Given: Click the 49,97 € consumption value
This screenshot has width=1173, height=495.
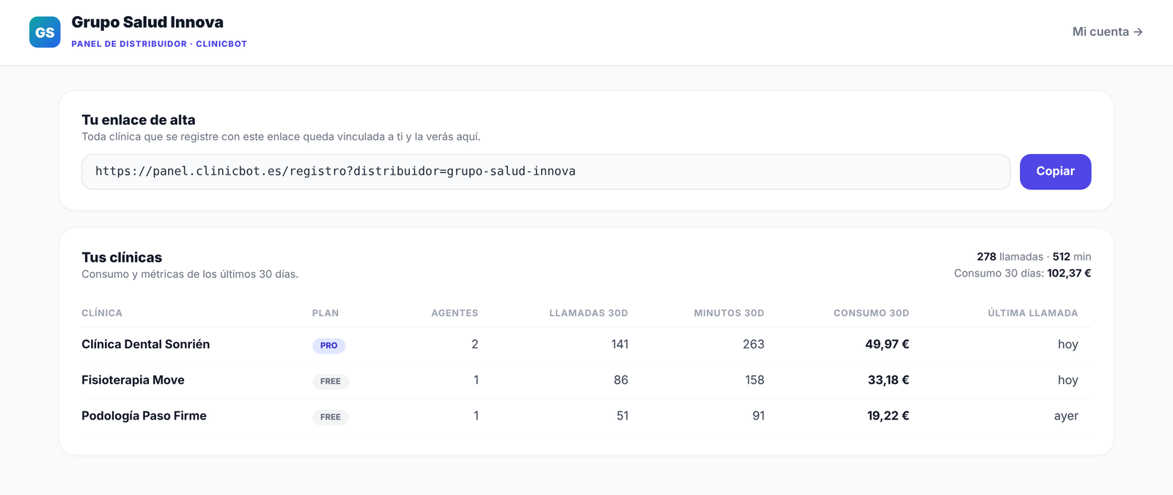Looking at the screenshot, I should pos(887,345).
